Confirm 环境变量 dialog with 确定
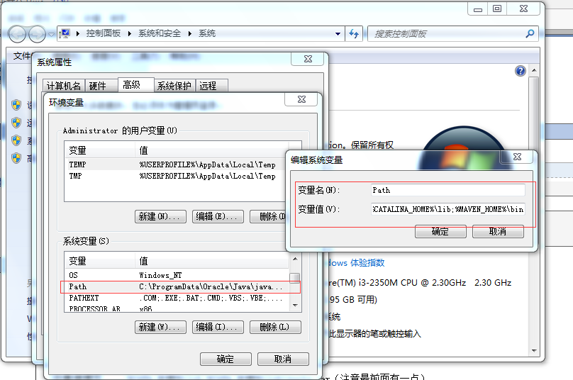 (226, 359)
